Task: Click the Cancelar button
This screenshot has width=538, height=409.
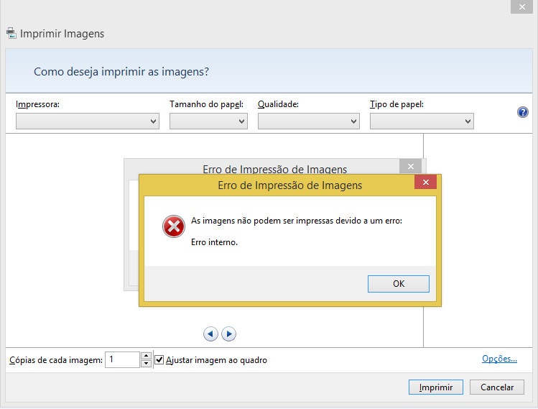Action: pyautogui.click(x=497, y=387)
